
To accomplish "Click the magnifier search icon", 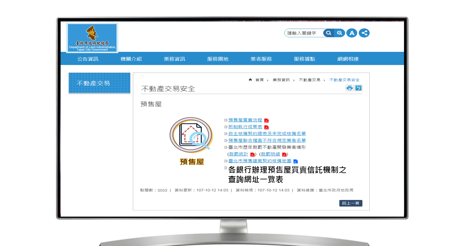I will (x=329, y=33).
